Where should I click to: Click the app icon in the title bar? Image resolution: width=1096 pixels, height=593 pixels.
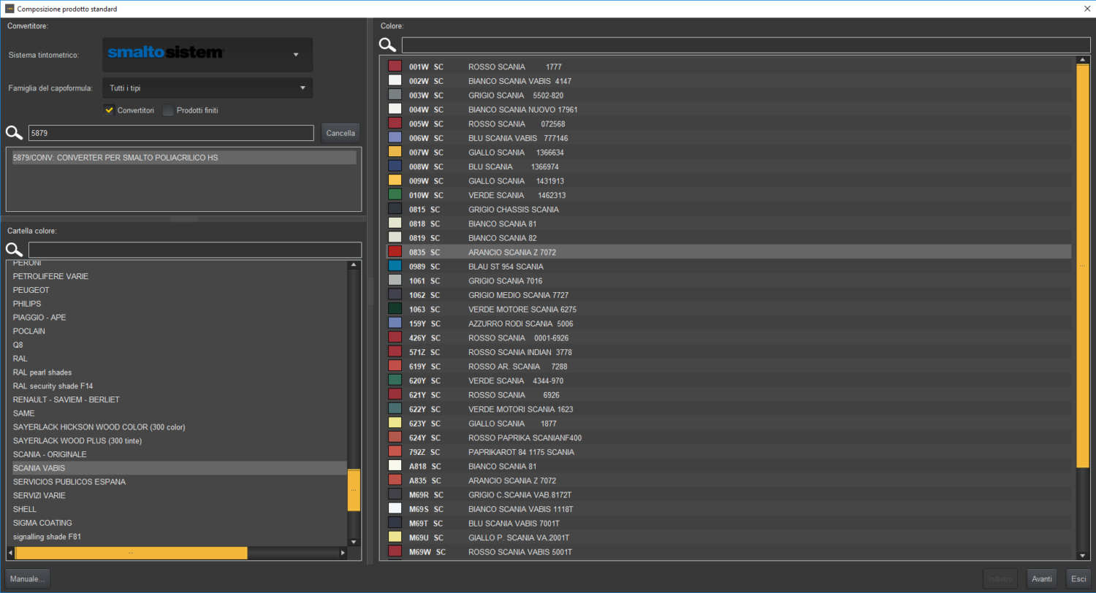tap(9, 9)
